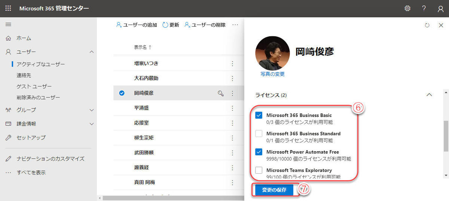Deselect the 岡崎俊彦 row checkmark
This screenshot has width=449, height=201.
click(x=122, y=93)
